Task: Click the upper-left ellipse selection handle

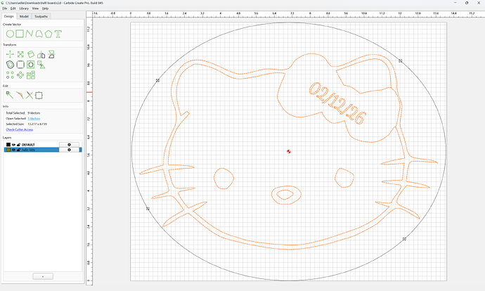Action: click(157, 80)
